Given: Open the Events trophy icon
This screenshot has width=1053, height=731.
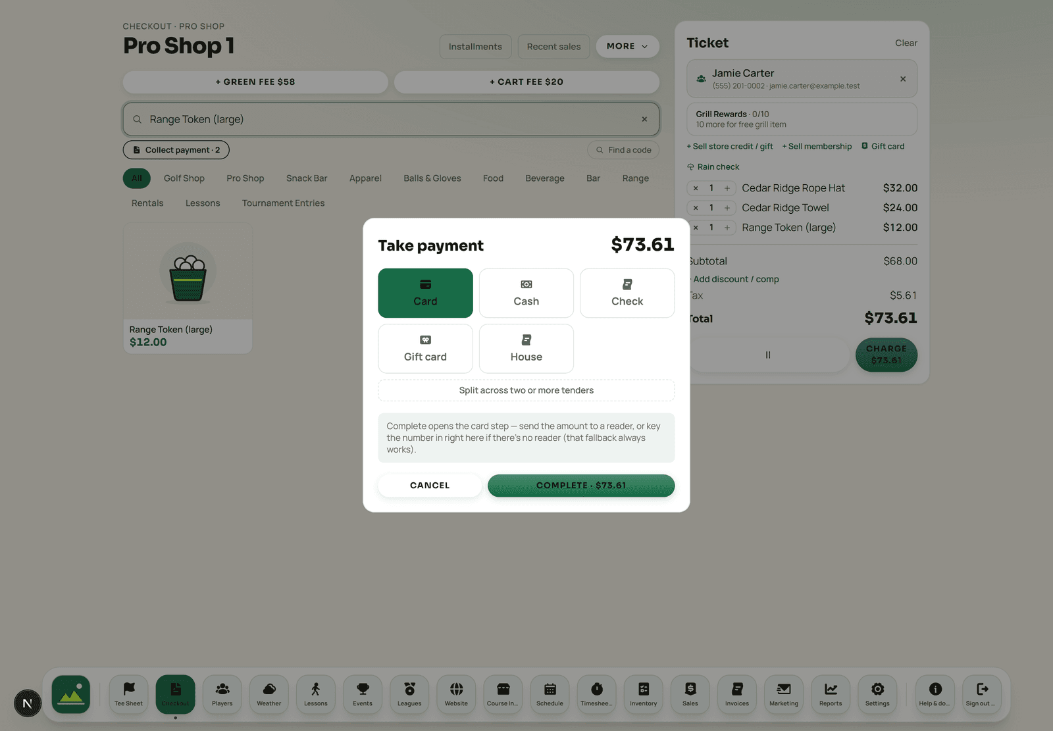Looking at the screenshot, I should click(x=363, y=694).
